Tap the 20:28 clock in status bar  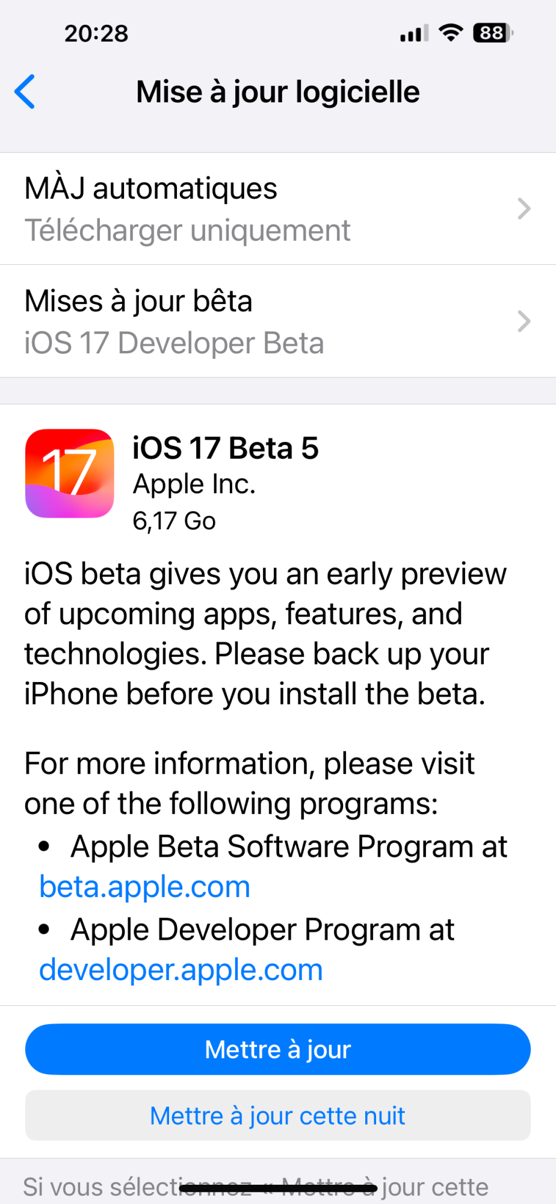pos(96,34)
